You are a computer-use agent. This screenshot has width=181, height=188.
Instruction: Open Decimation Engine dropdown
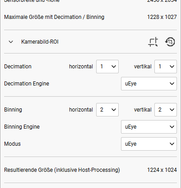[149, 84]
